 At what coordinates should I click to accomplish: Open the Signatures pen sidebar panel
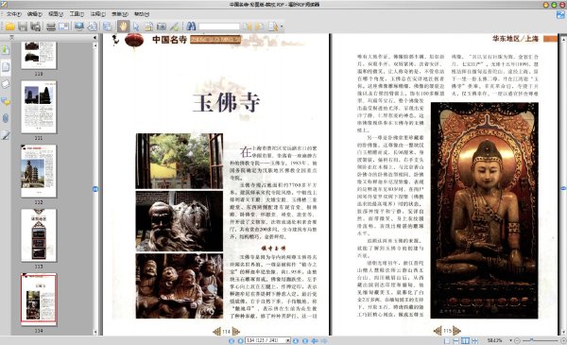tap(6, 135)
